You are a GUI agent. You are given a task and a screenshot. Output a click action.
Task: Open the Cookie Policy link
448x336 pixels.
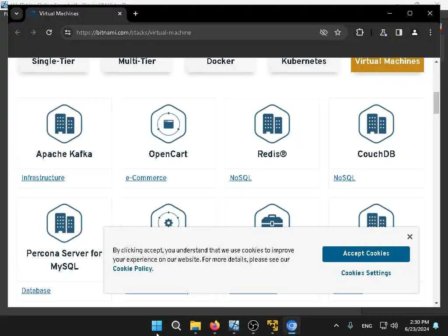click(133, 269)
